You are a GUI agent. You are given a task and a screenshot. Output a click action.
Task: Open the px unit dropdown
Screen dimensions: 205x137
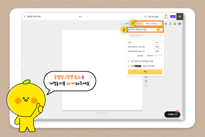pyautogui.click(x=159, y=42)
